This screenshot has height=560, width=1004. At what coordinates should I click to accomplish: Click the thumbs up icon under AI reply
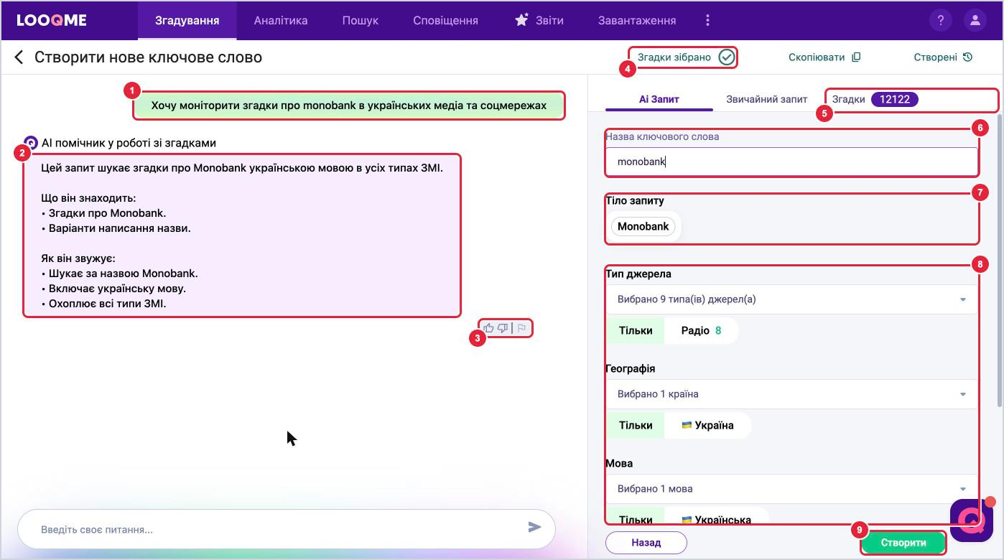pos(489,328)
